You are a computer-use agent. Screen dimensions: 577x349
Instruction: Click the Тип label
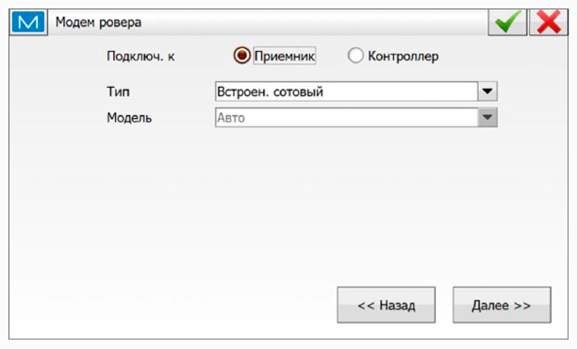click(x=118, y=91)
